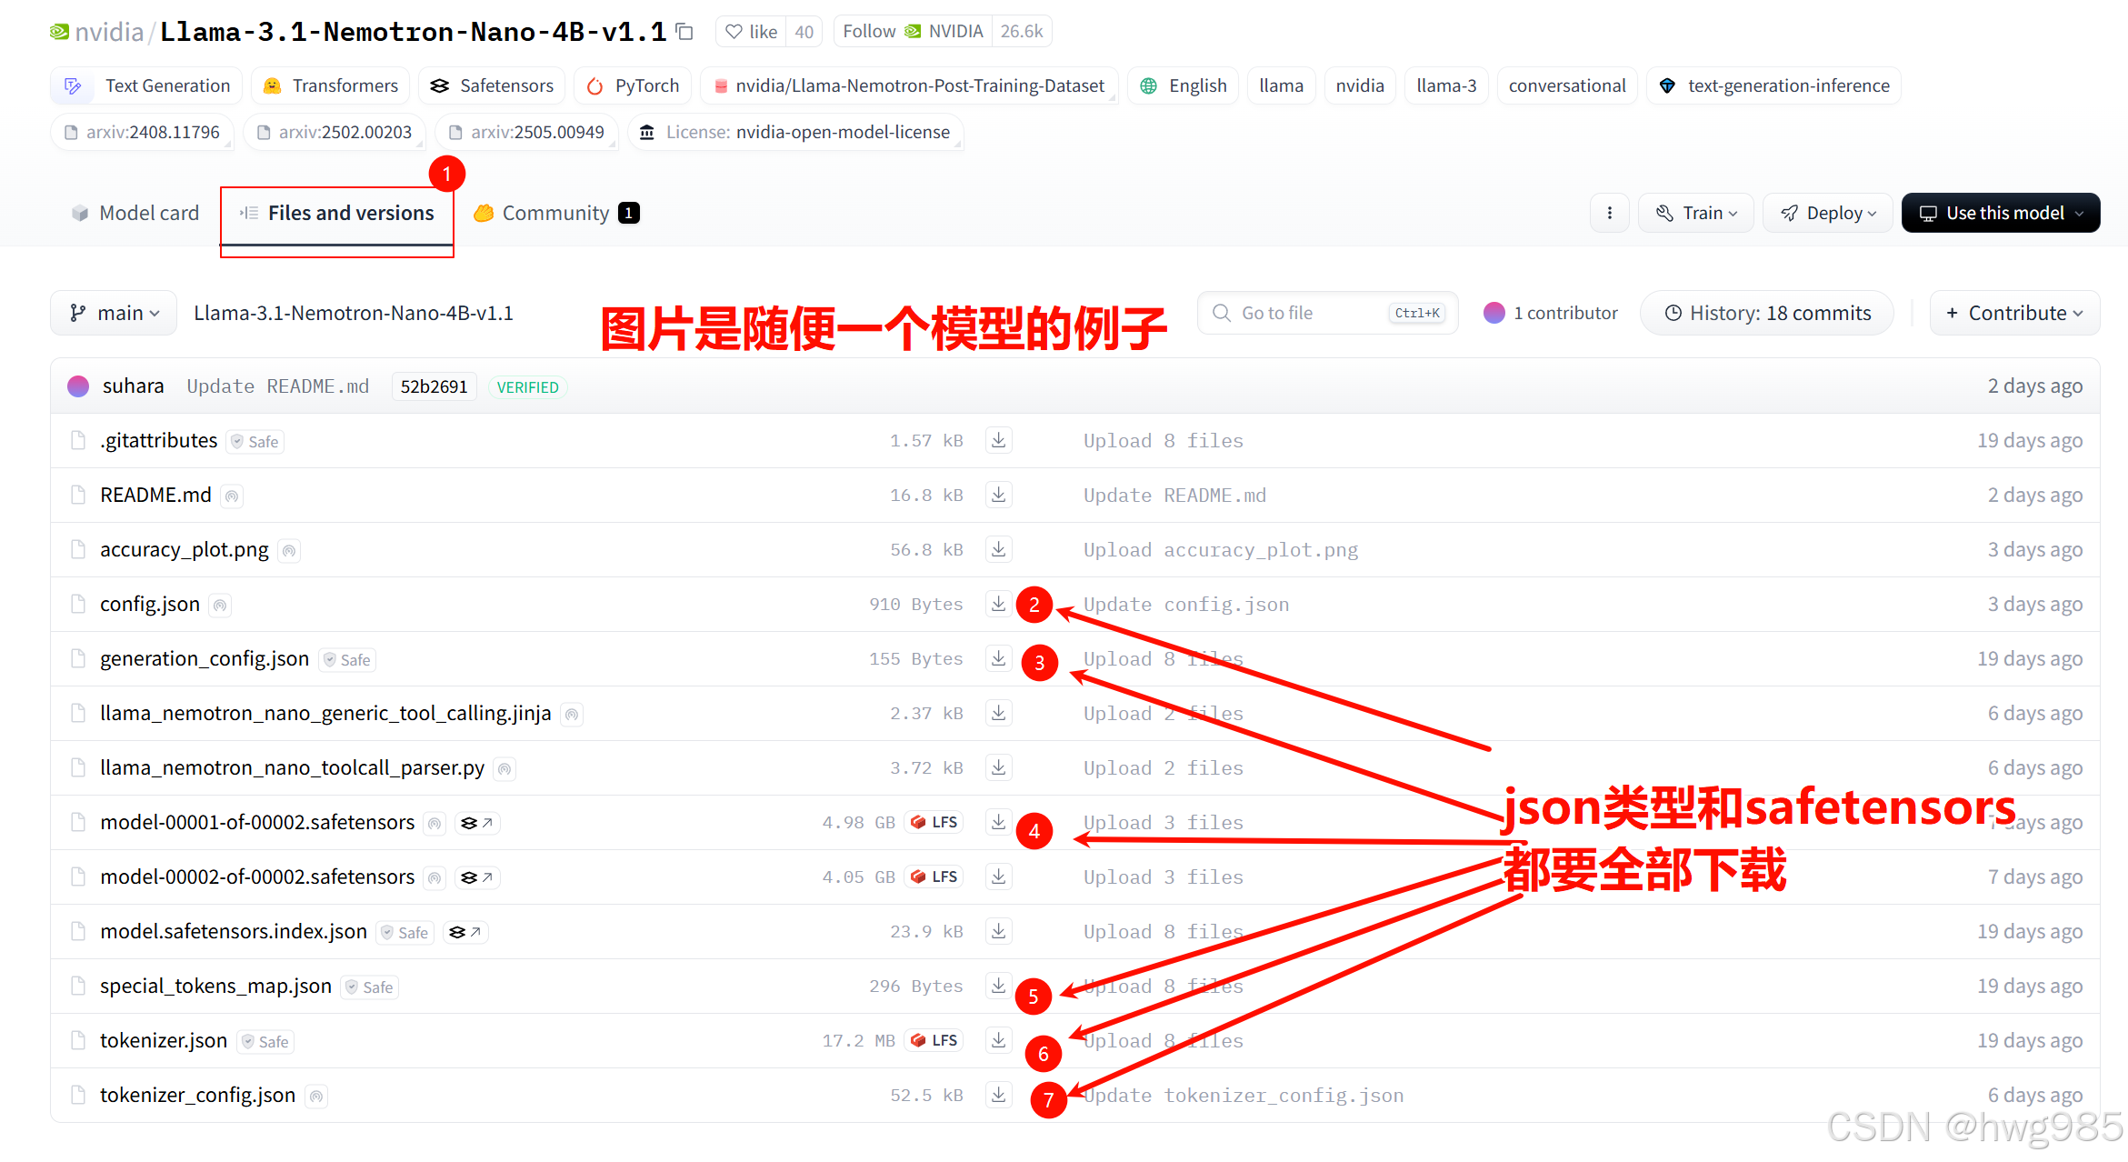This screenshot has height=1162, width=2128.
Task: Download the .gitattributes file
Action: (x=998, y=440)
